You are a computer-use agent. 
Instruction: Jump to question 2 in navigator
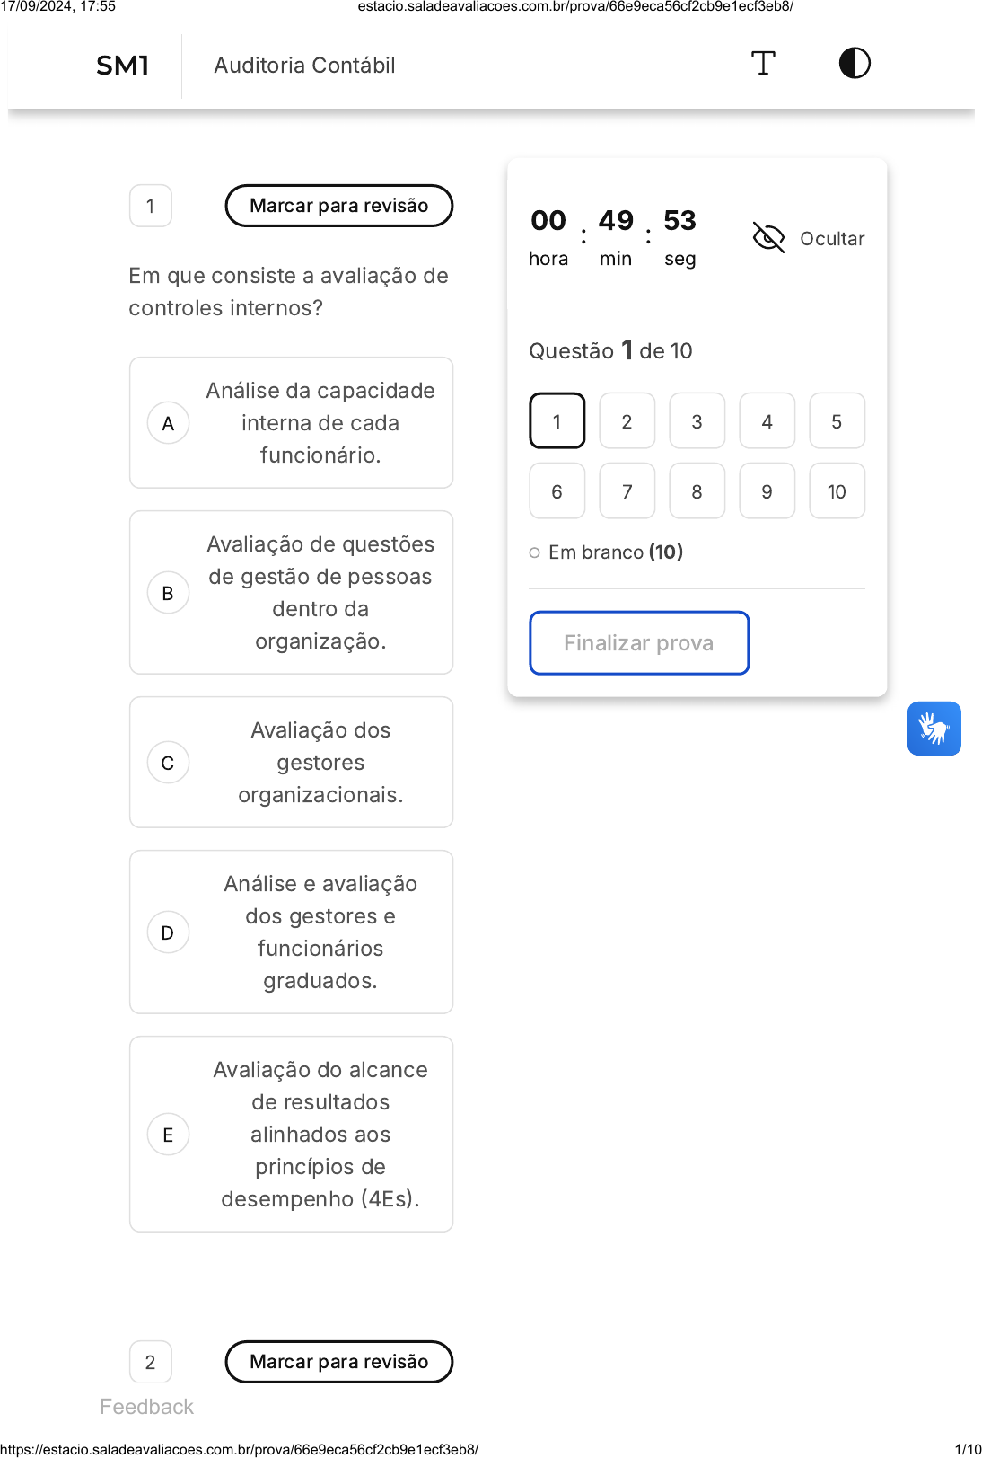tap(627, 421)
